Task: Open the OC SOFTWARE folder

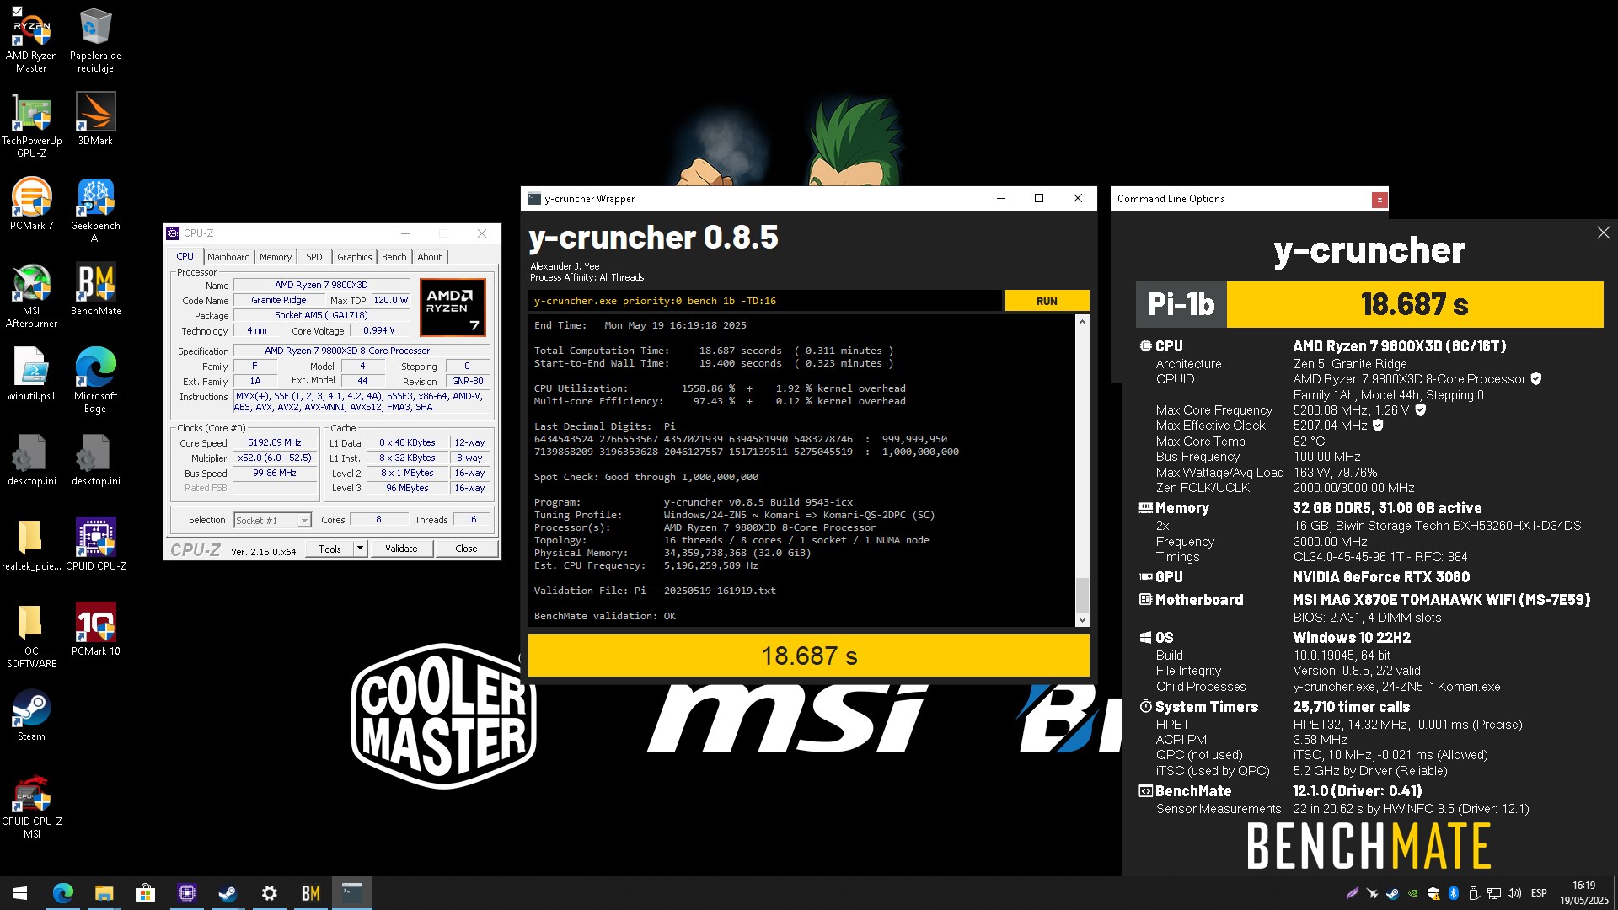Action: click(31, 636)
